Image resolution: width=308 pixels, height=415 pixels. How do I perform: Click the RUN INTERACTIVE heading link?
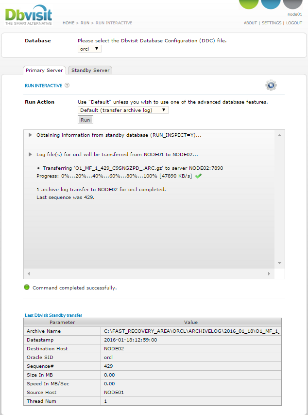tap(44, 86)
